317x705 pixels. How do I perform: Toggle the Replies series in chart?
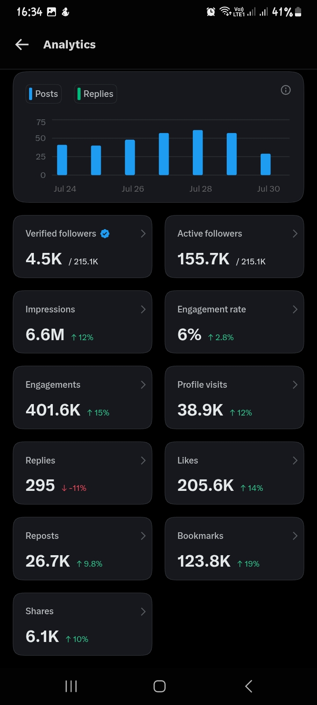tap(96, 94)
